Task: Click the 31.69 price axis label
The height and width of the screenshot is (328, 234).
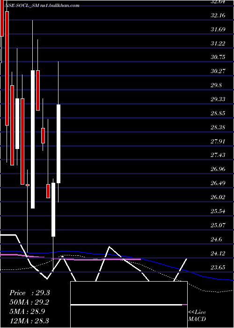Action: [218, 29]
